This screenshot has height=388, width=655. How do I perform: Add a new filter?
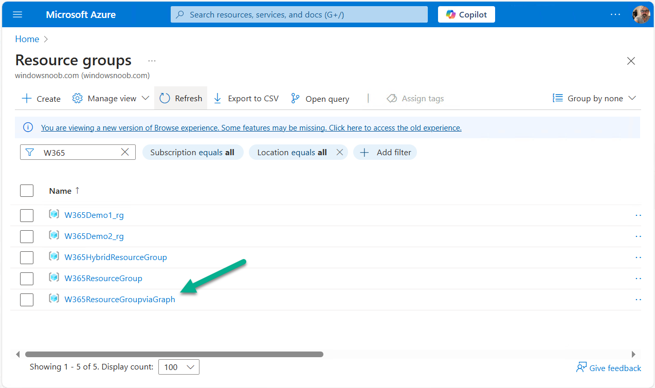(385, 152)
